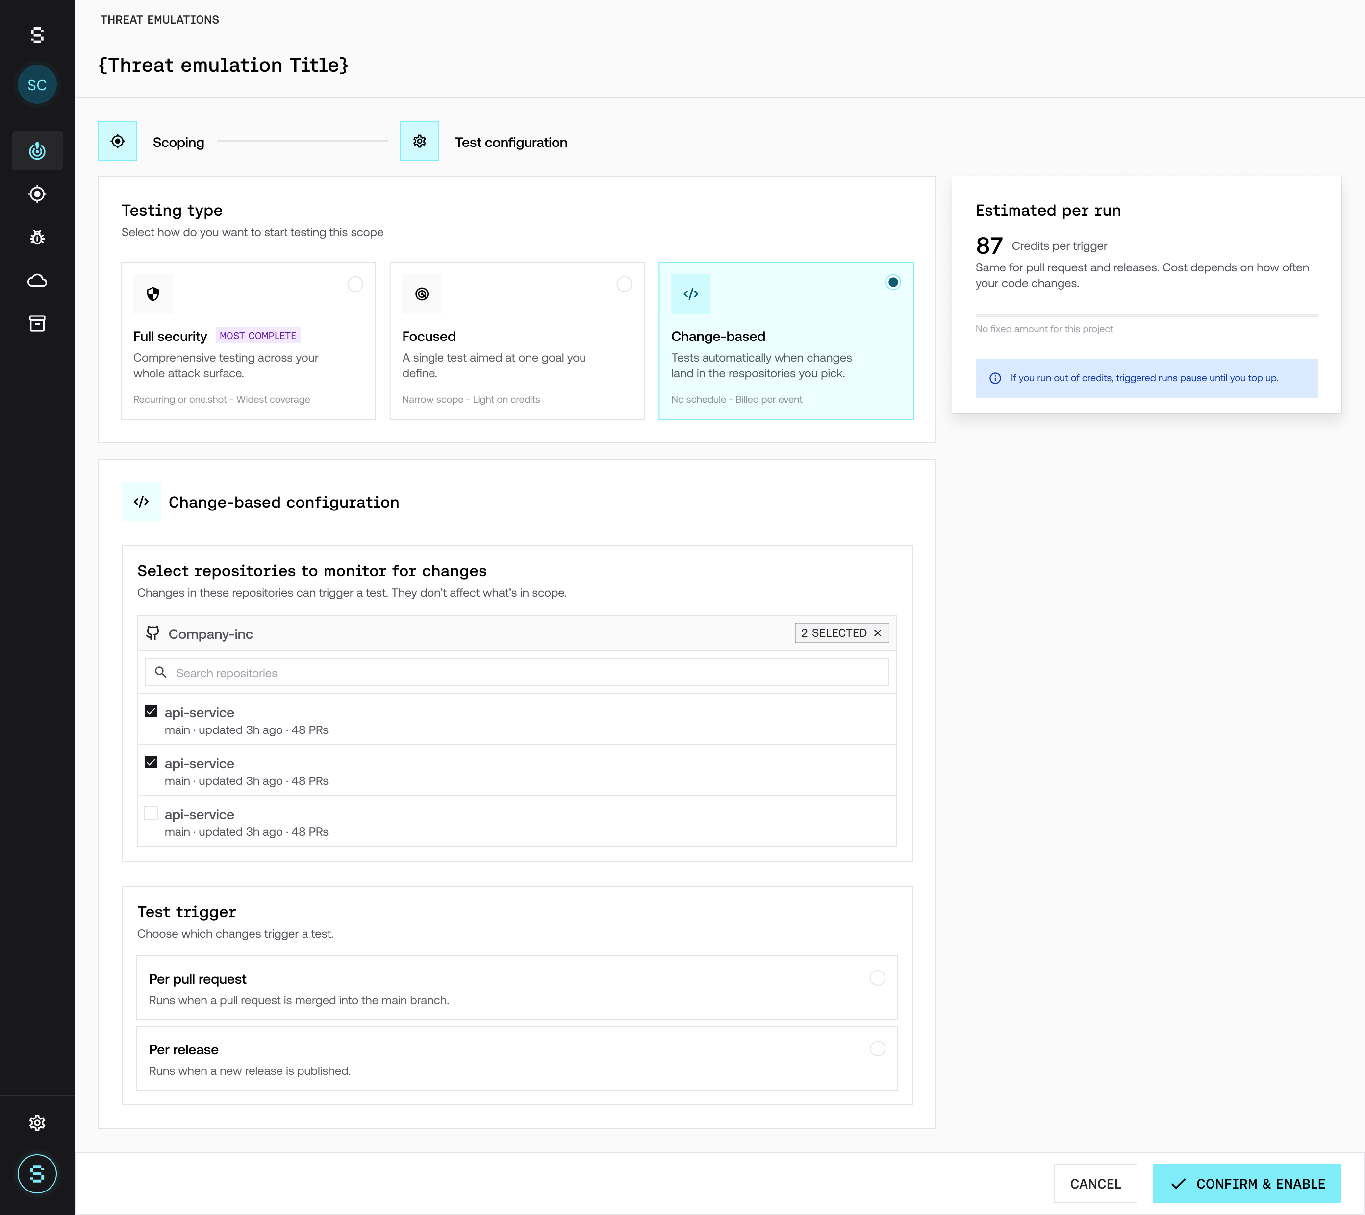Click the code icon on Change-based card
1365x1215 pixels.
(x=691, y=294)
